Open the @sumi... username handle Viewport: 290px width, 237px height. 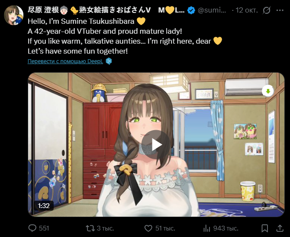pyautogui.click(x=212, y=10)
